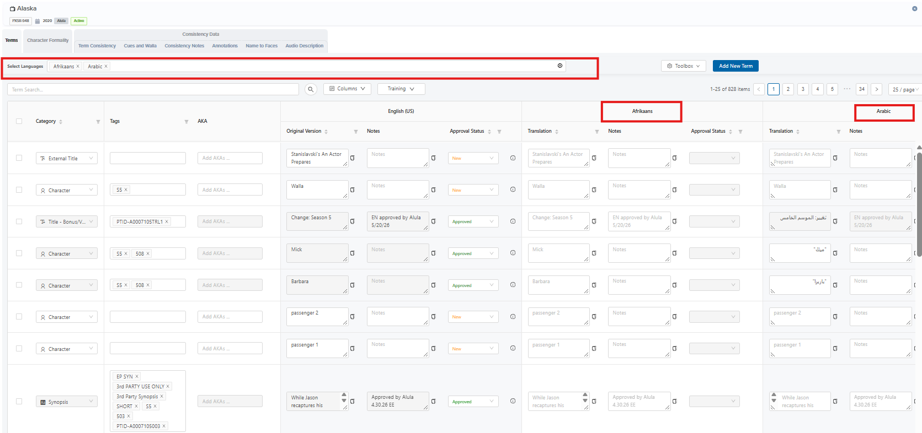Show info for the Change: Season 5 row

pyautogui.click(x=513, y=221)
